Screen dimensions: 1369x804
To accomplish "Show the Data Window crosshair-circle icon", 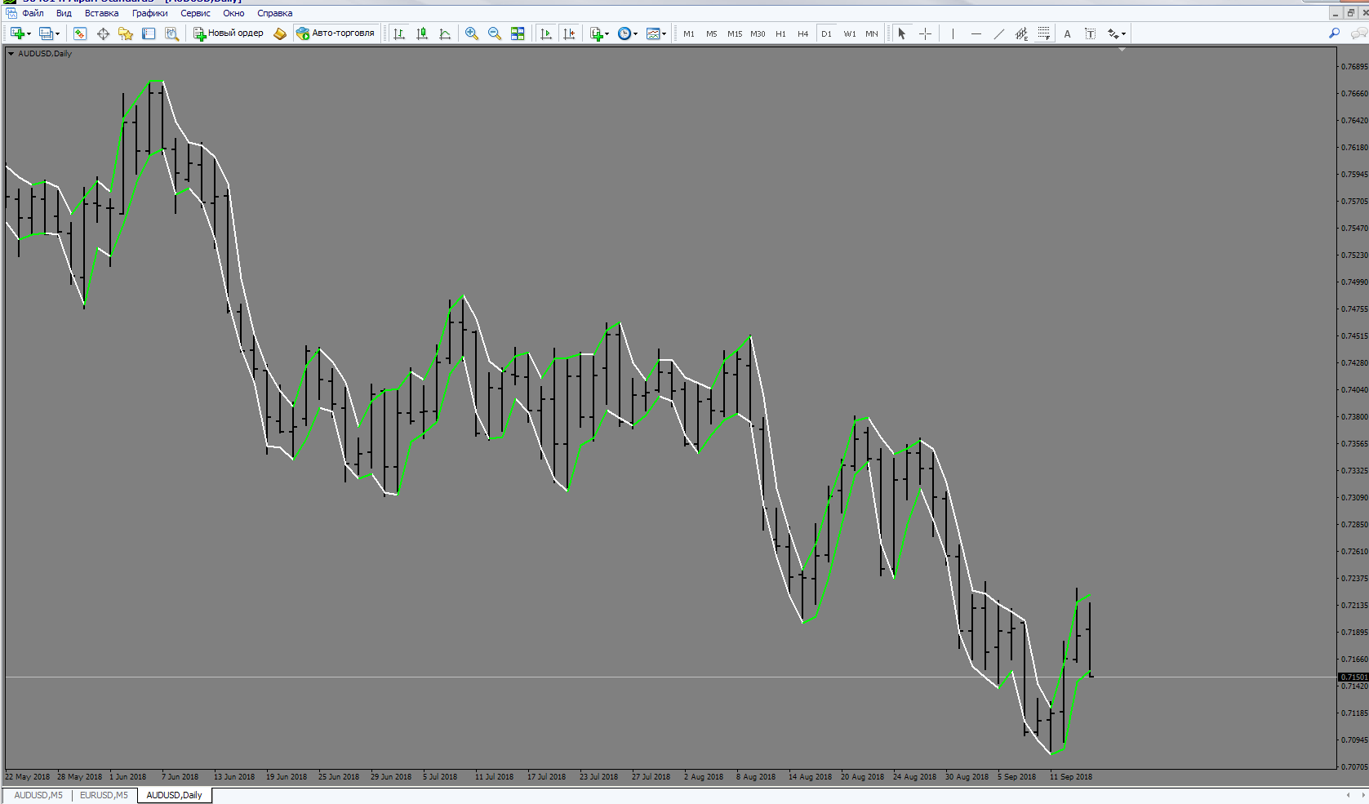I will coord(103,33).
